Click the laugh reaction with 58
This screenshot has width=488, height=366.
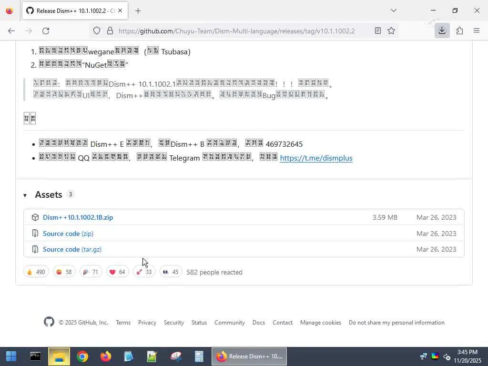[x=64, y=272]
